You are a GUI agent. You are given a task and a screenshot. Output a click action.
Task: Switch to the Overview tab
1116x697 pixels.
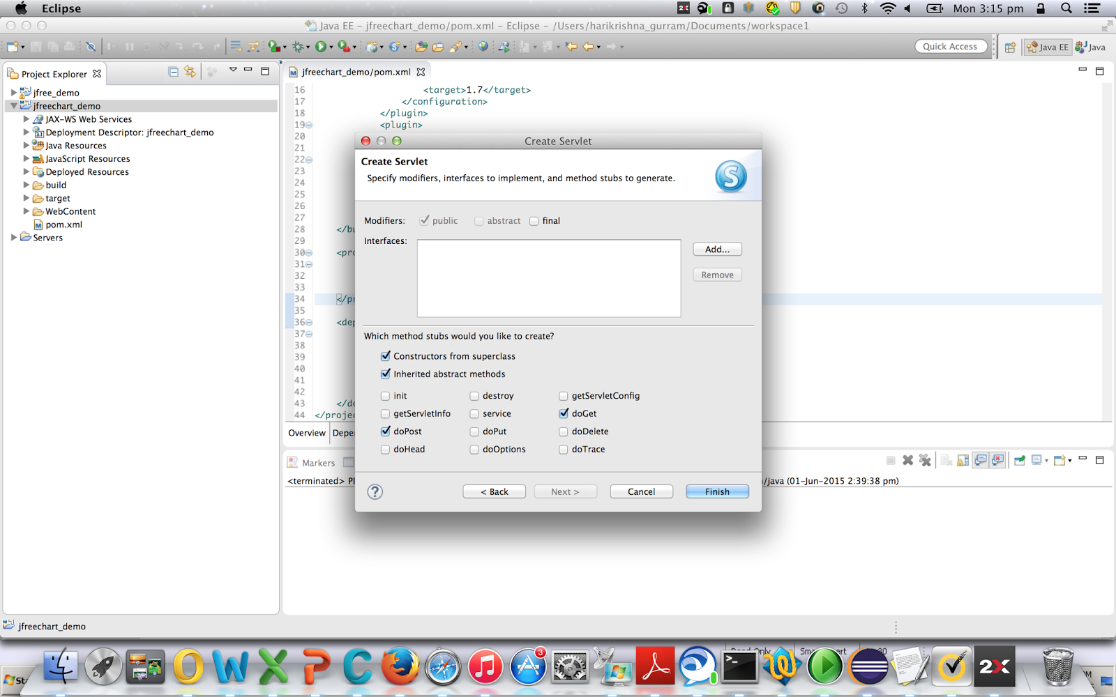tap(306, 433)
